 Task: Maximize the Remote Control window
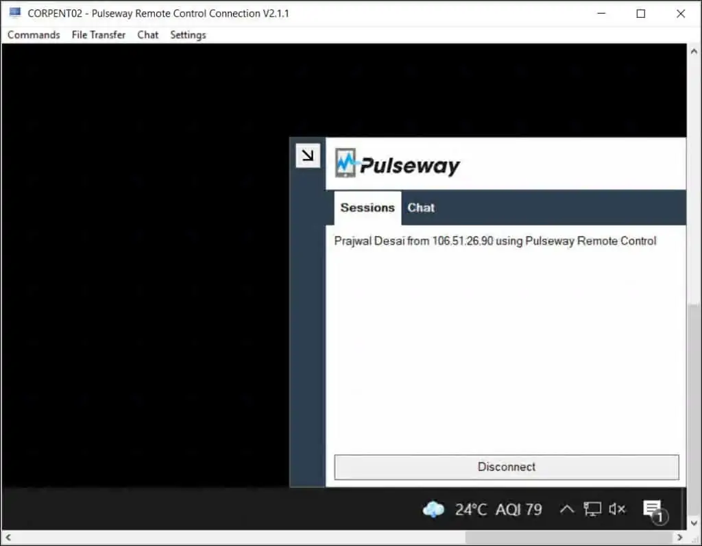click(641, 14)
